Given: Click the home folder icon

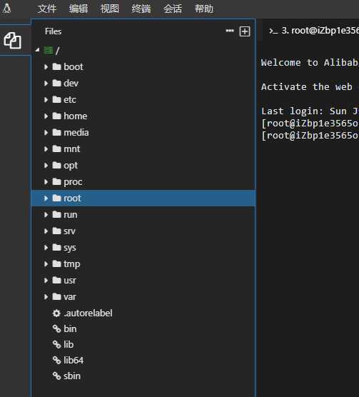Looking at the screenshot, I should 56,116.
